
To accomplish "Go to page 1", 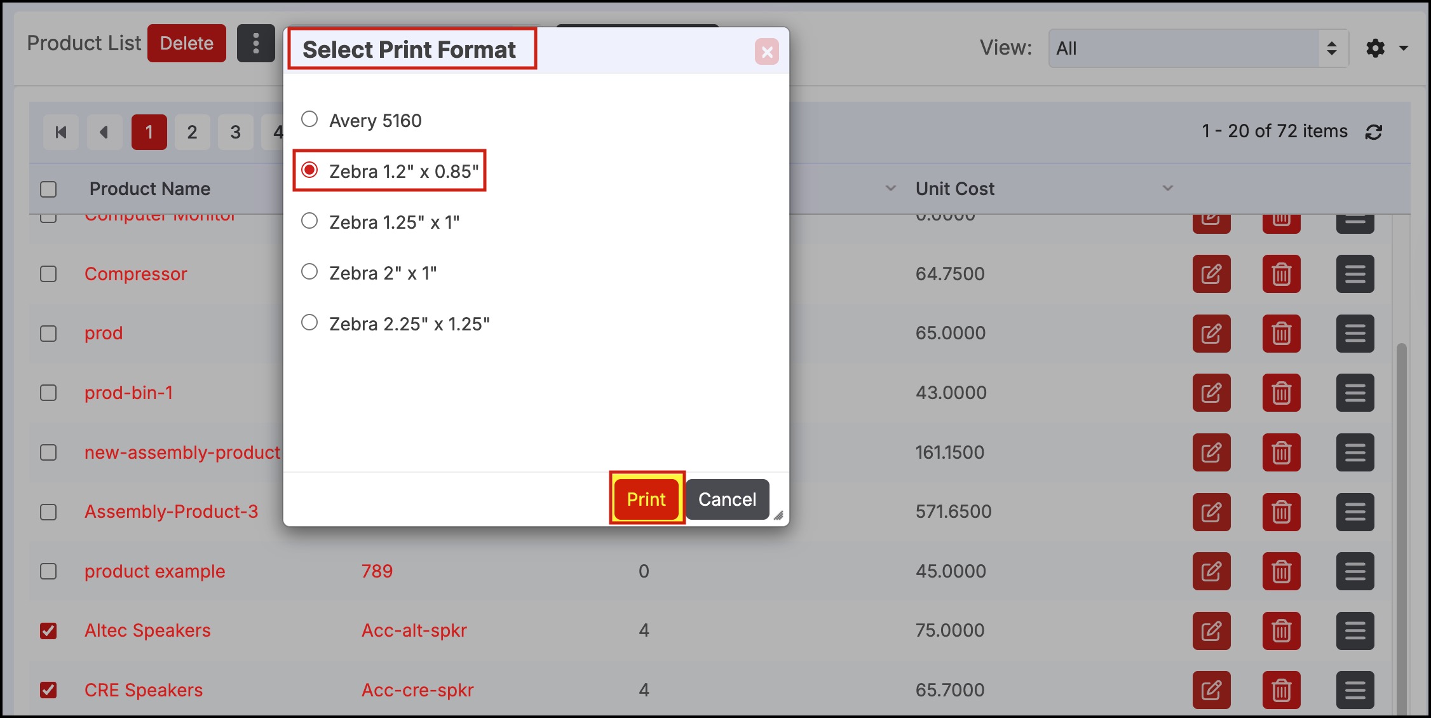I will click(x=149, y=132).
